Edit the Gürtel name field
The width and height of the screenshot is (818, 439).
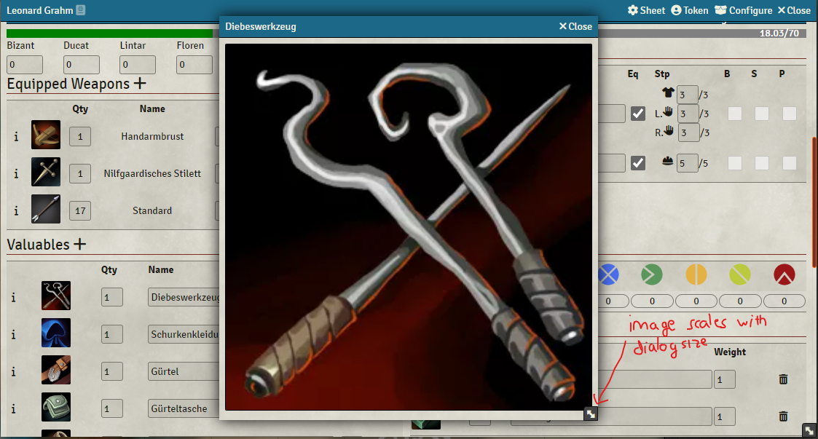(x=184, y=371)
